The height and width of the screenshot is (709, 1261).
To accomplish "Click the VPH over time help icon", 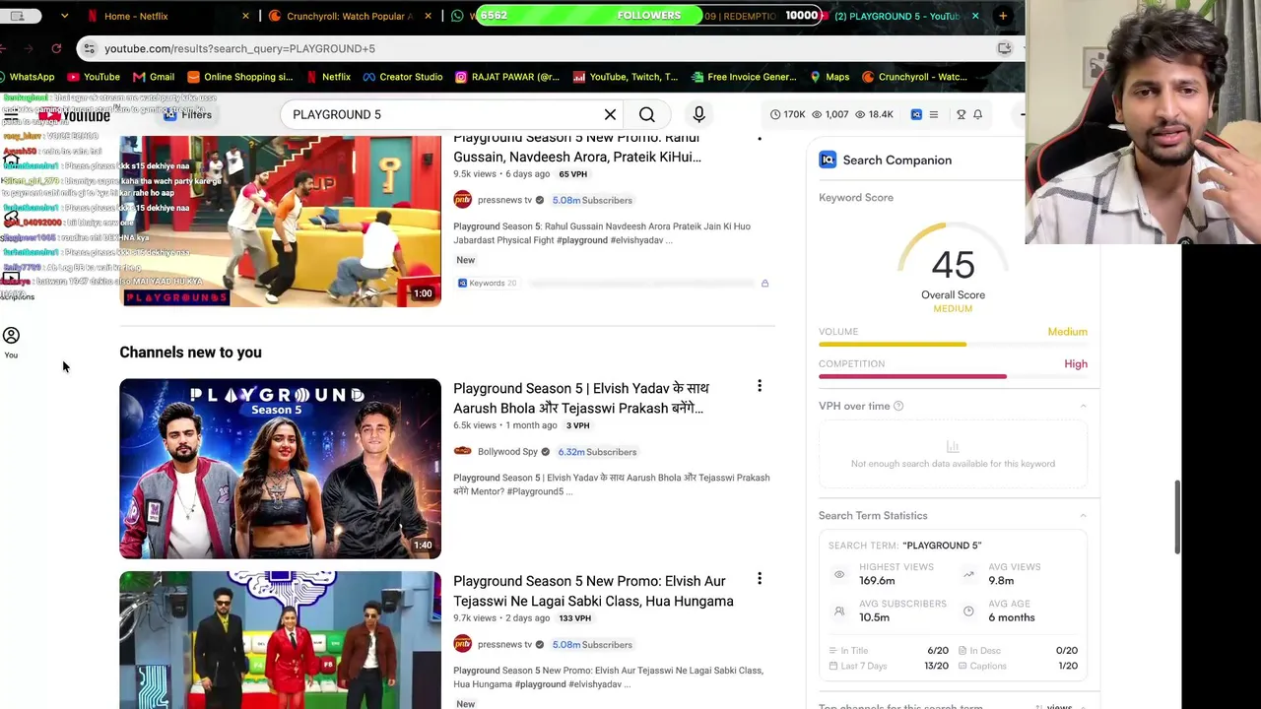I will [897, 406].
